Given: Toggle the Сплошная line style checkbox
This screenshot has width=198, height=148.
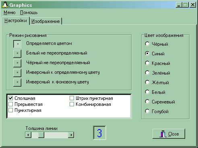Looking at the screenshot, I should pos(10,98).
